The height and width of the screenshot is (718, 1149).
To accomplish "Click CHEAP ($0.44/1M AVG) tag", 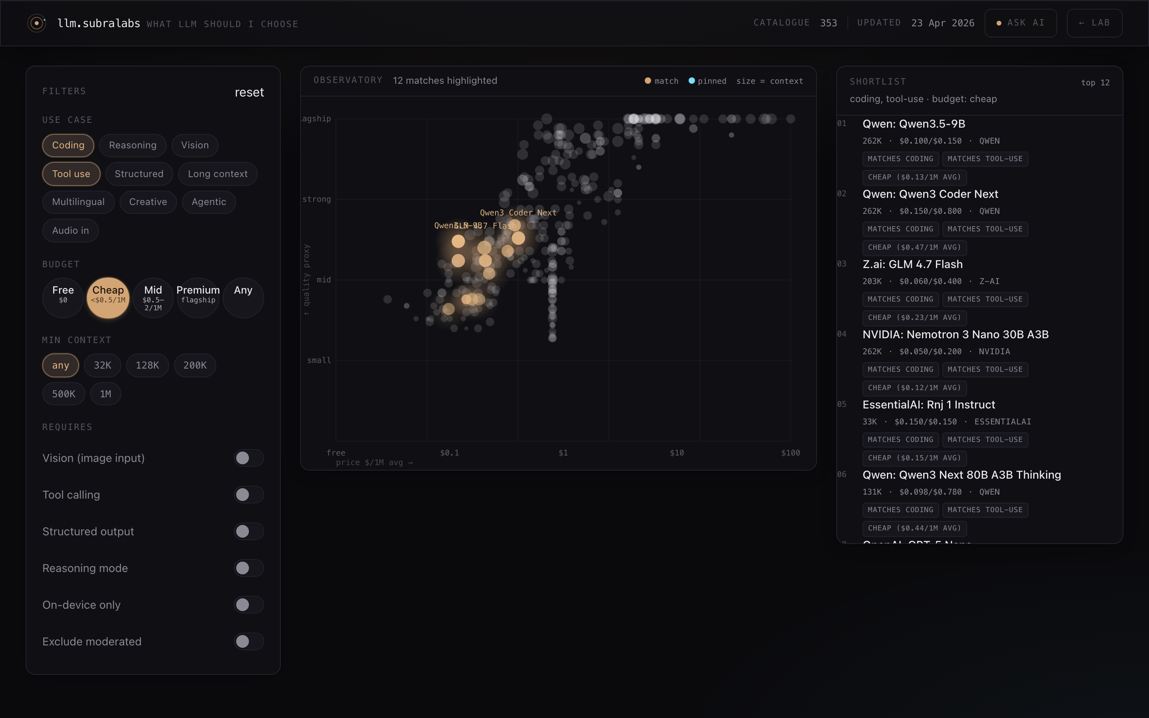I will click(x=914, y=528).
